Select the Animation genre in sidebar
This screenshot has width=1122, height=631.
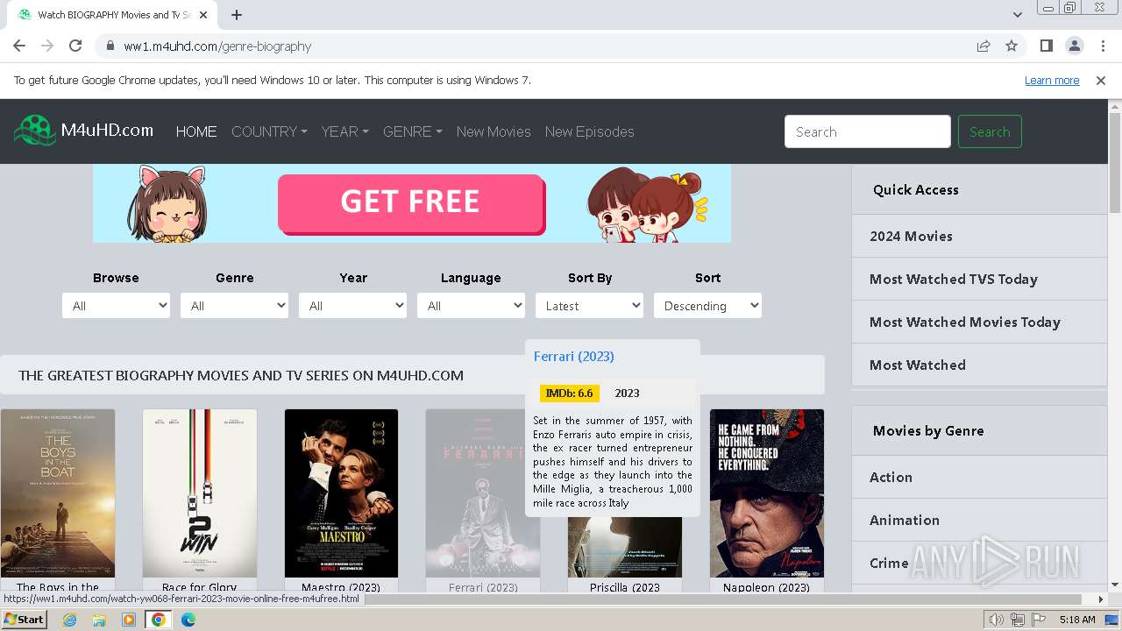point(905,520)
